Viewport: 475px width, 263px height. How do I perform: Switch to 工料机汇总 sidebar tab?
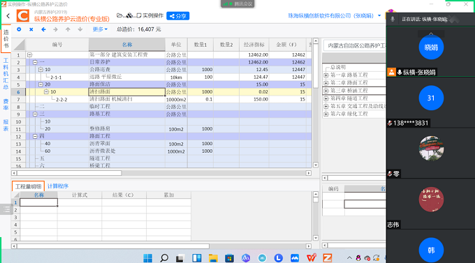pyautogui.click(x=6, y=73)
